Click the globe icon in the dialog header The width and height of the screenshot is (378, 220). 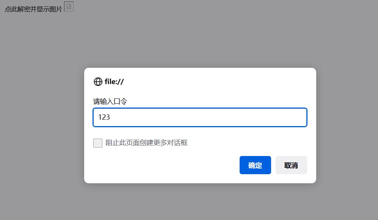point(98,81)
